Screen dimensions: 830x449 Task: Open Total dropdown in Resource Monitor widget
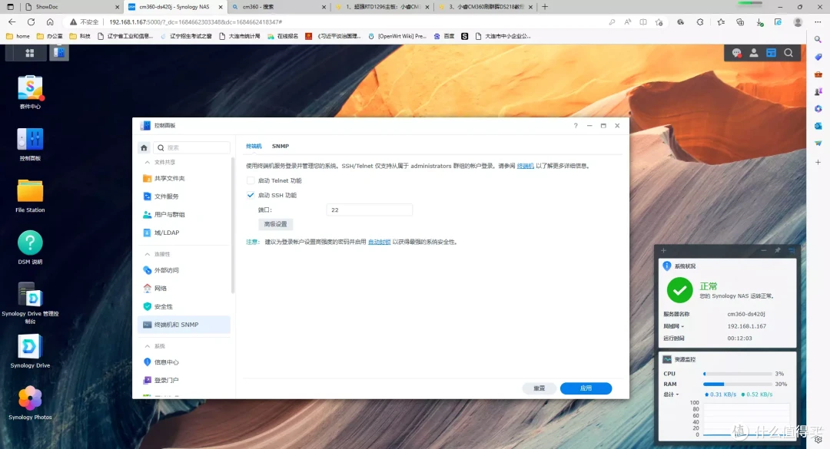coord(671,395)
